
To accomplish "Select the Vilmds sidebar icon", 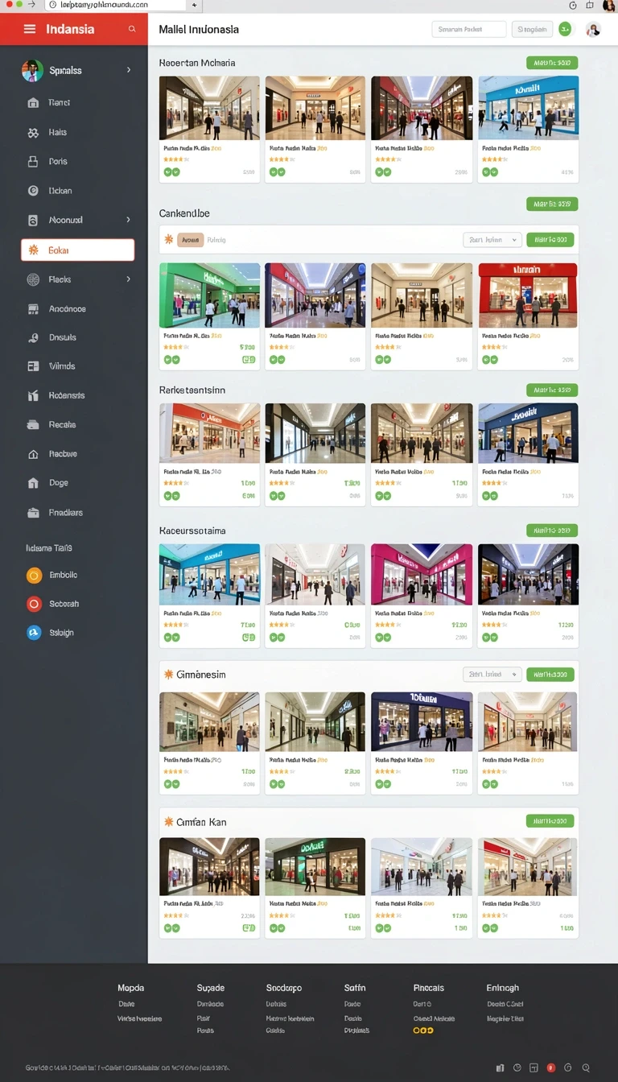I will pyautogui.click(x=33, y=365).
